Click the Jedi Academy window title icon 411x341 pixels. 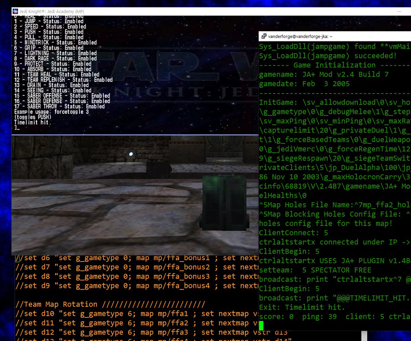15,11
